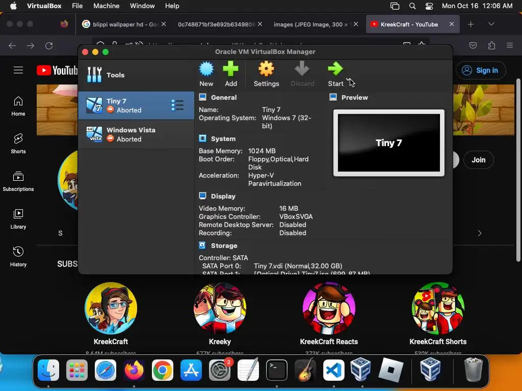The width and height of the screenshot is (522, 391).
Task: Click the Stage Manager windows icon in menu bar
Action: tap(395, 6)
